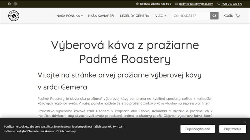Open the shopping cart icon

238,16
